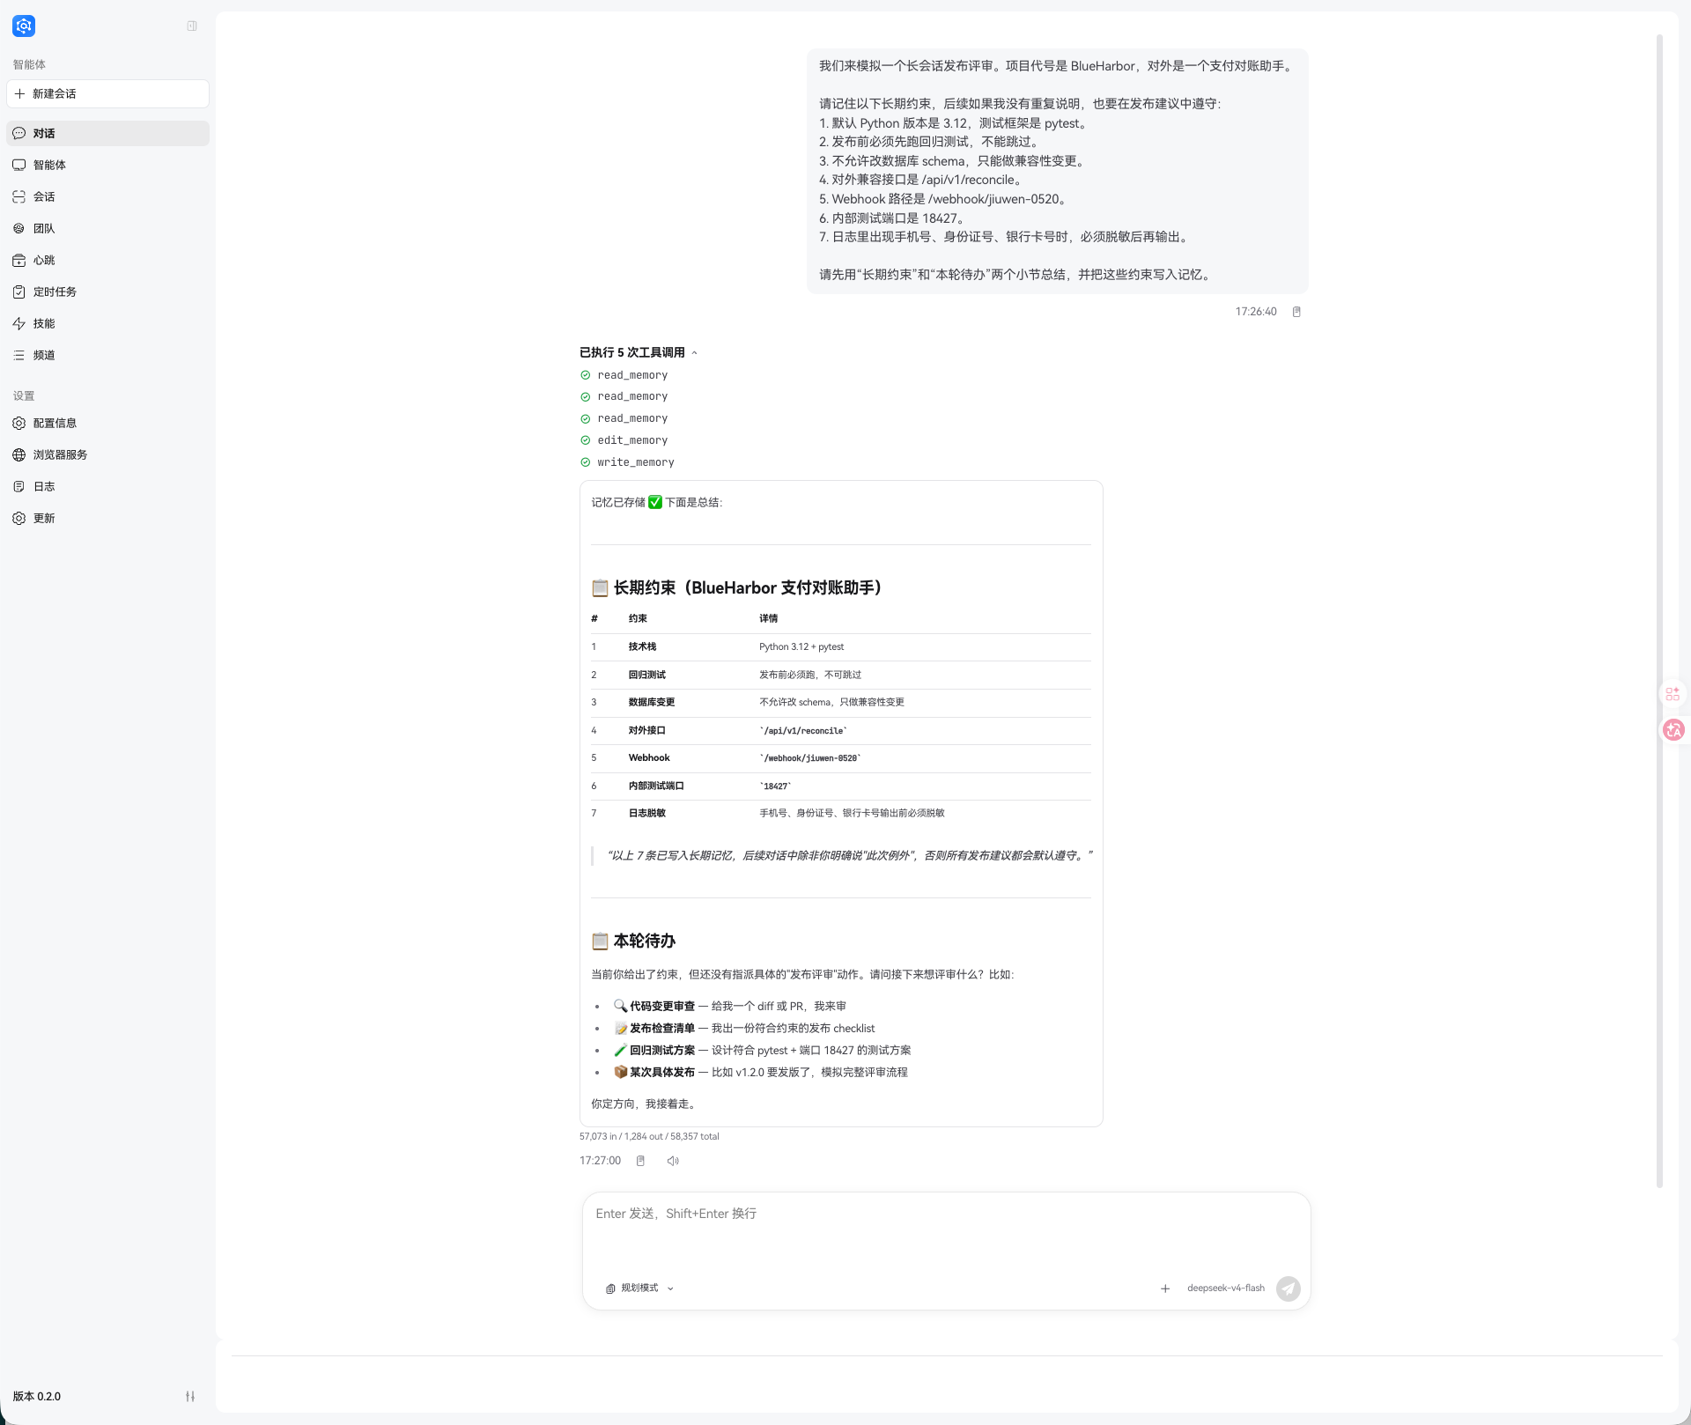Click the 代码变更审查 bullet text
The image size is (1691, 1425).
[662, 1006]
